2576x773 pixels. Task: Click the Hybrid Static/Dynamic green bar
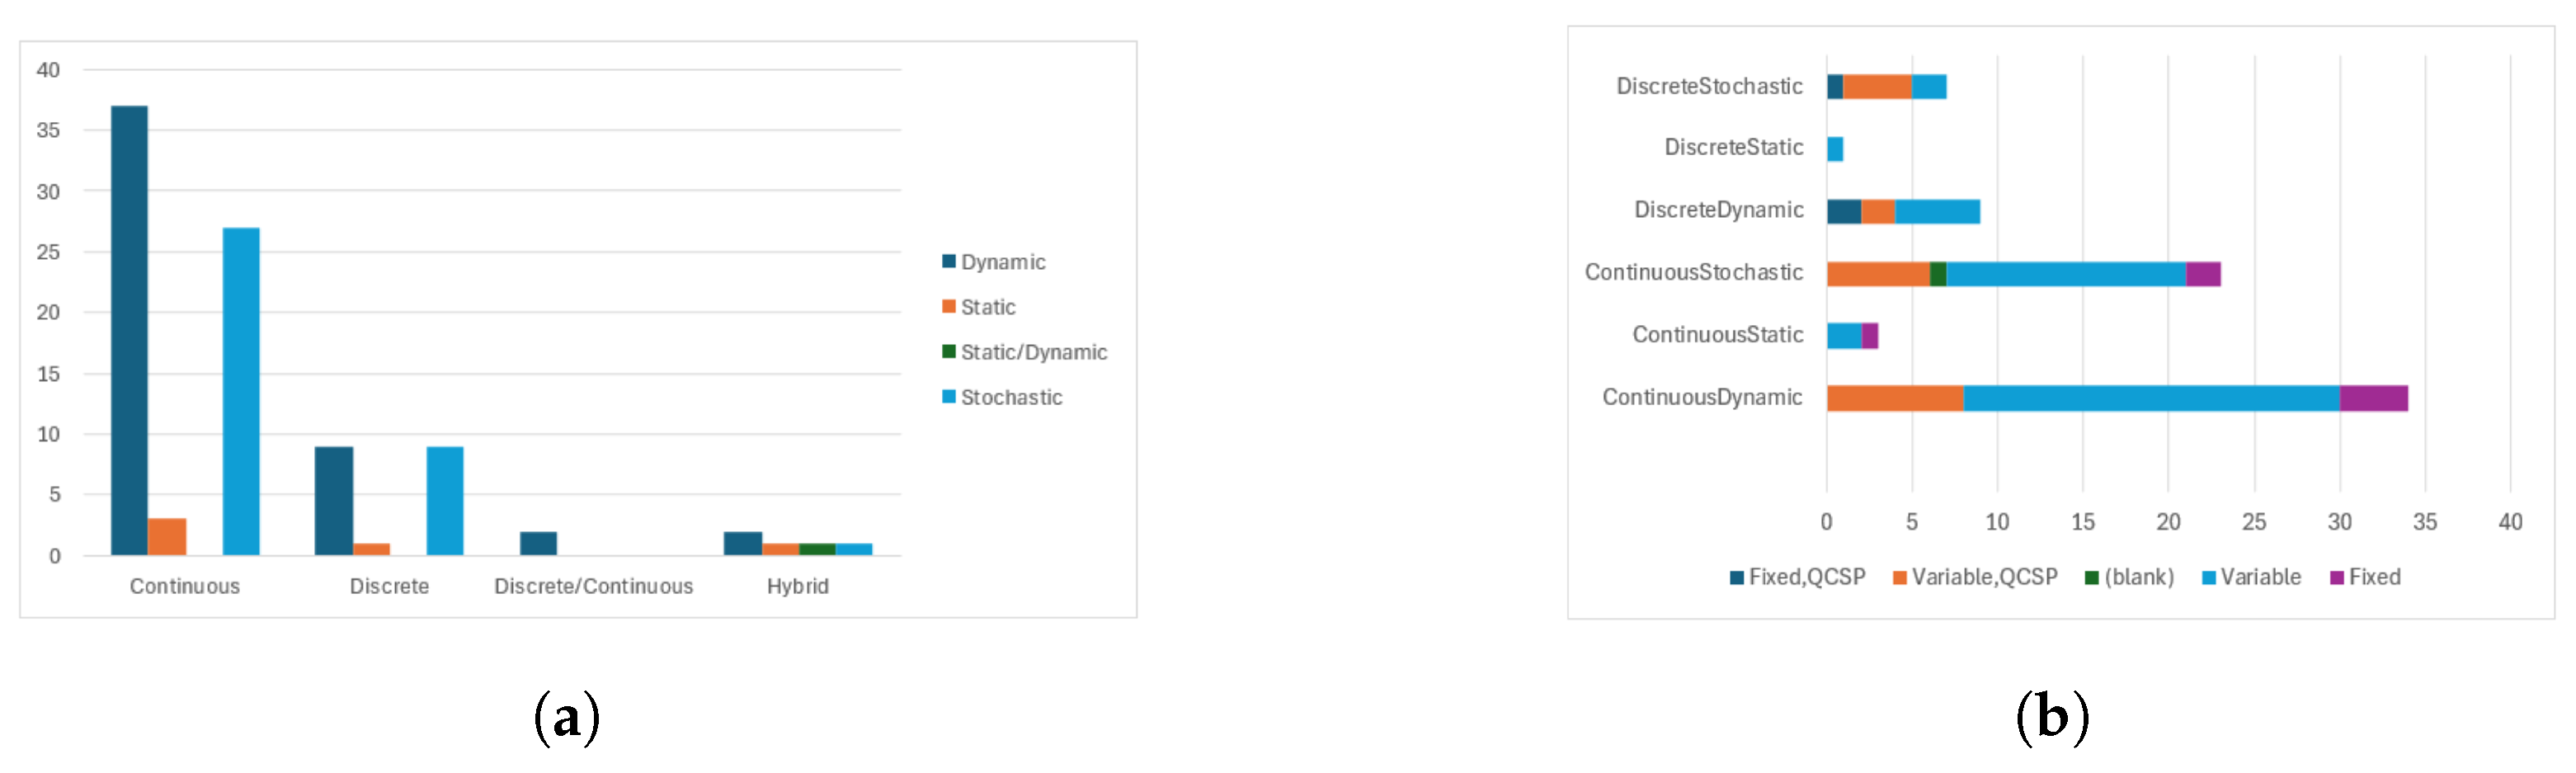pos(817,549)
